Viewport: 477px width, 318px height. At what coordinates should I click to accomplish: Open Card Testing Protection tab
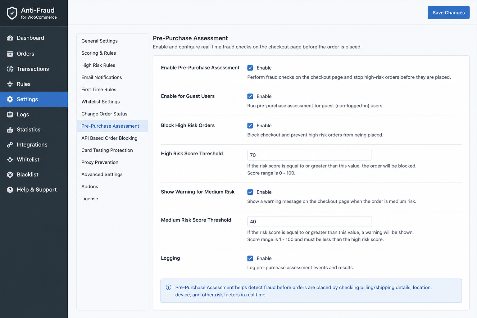pos(112,150)
